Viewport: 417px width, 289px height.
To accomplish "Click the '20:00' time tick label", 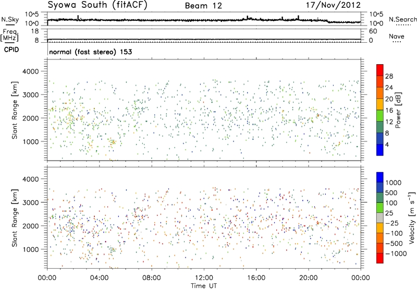I will coord(309,278).
